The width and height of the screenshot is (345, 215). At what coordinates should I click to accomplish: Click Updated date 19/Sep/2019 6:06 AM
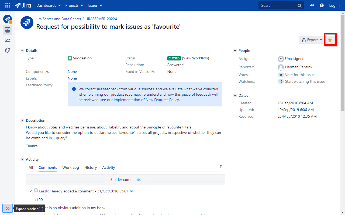pos(296,110)
